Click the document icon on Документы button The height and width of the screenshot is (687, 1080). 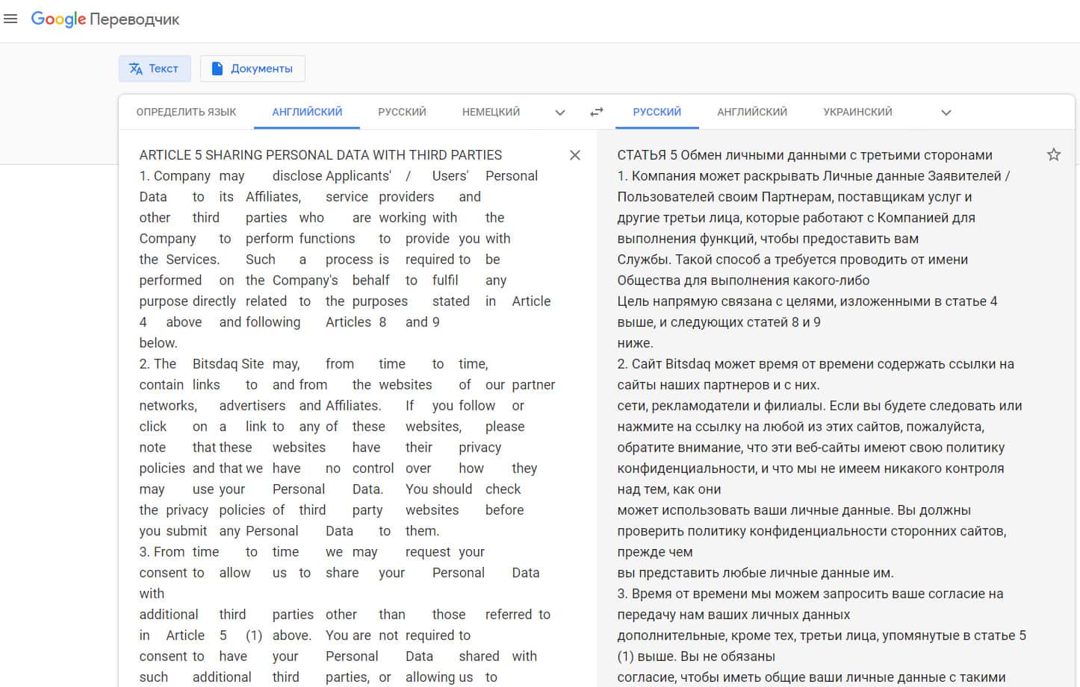point(217,69)
